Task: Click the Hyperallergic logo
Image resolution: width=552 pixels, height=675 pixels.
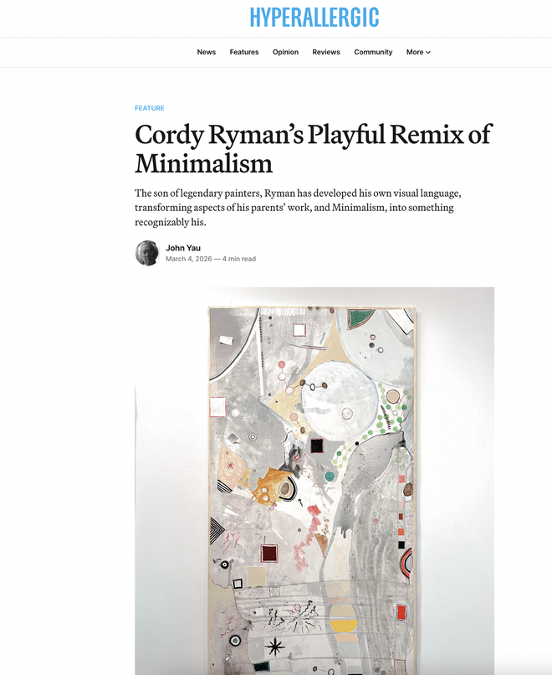Action: pos(314,17)
